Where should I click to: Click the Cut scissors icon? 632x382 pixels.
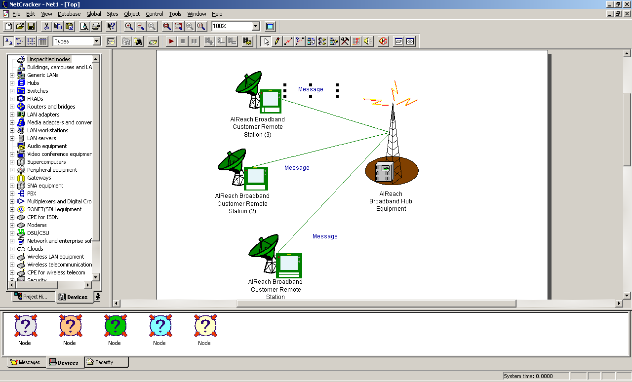point(46,26)
